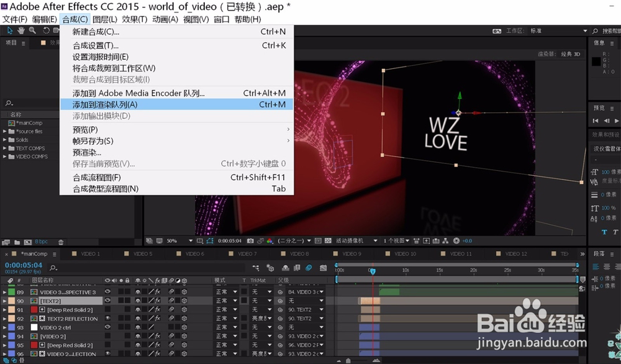The height and width of the screenshot is (364, 621).
Task: Click the timeline layer search field
Action: point(147,268)
